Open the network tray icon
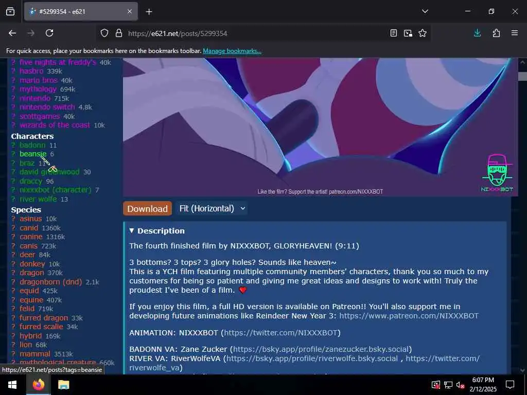 tap(448, 385)
